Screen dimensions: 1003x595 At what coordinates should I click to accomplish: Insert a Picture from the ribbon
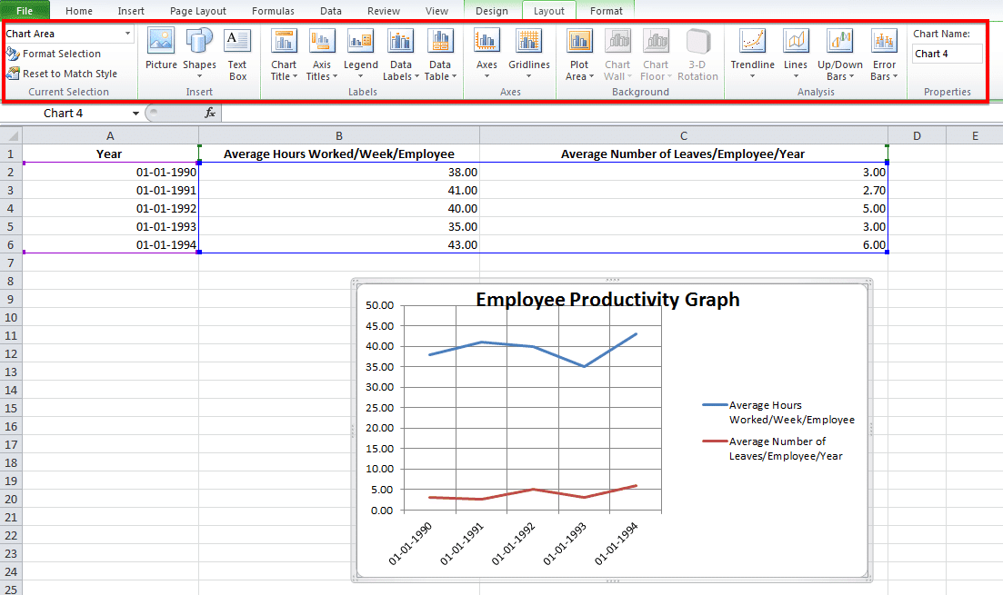[161, 49]
